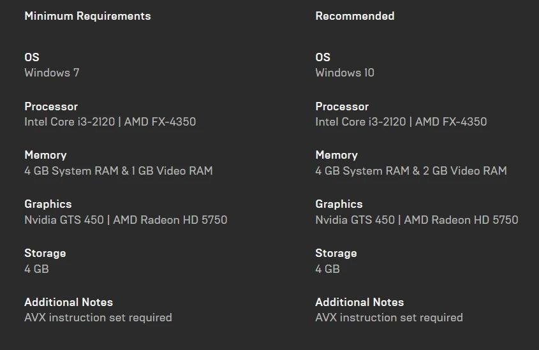Screen dimensions: 539x350
Task: Select the Windows 7 OS text
Action: tap(52, 73)
